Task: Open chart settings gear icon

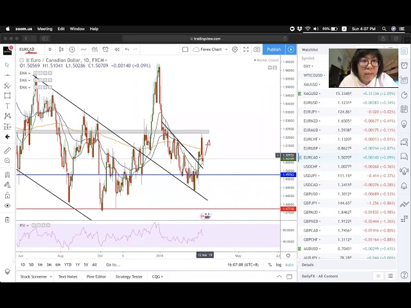Action: pos(235,49)
